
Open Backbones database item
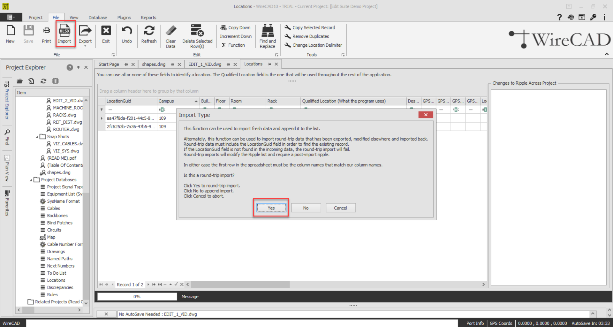[x=57, y=216]
